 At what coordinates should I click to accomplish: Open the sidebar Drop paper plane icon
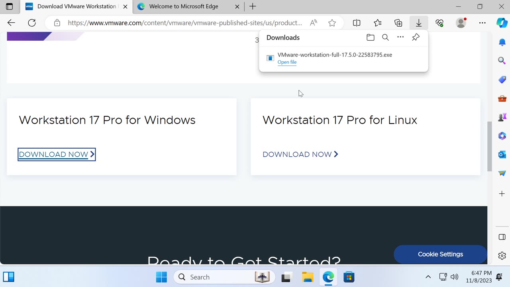point(502,173)
